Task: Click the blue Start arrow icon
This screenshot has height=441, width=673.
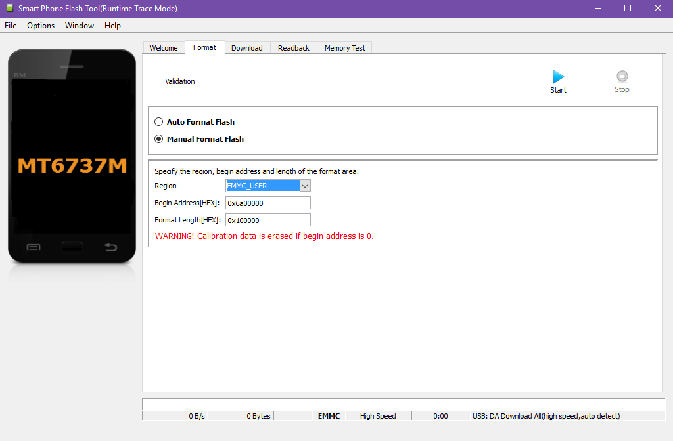Action: 558,77
